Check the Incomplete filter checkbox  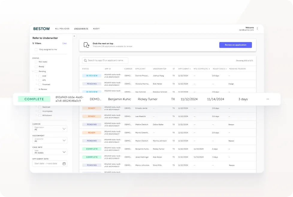(40, 111)
